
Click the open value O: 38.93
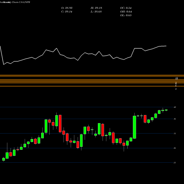(67, 8)
